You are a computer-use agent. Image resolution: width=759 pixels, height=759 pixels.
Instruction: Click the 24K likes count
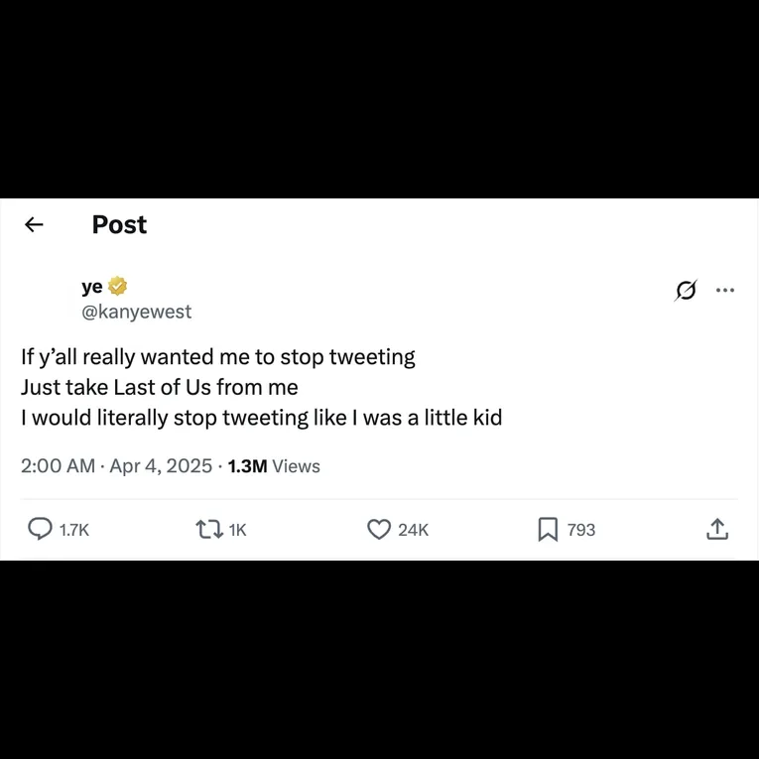click(413, 530)
